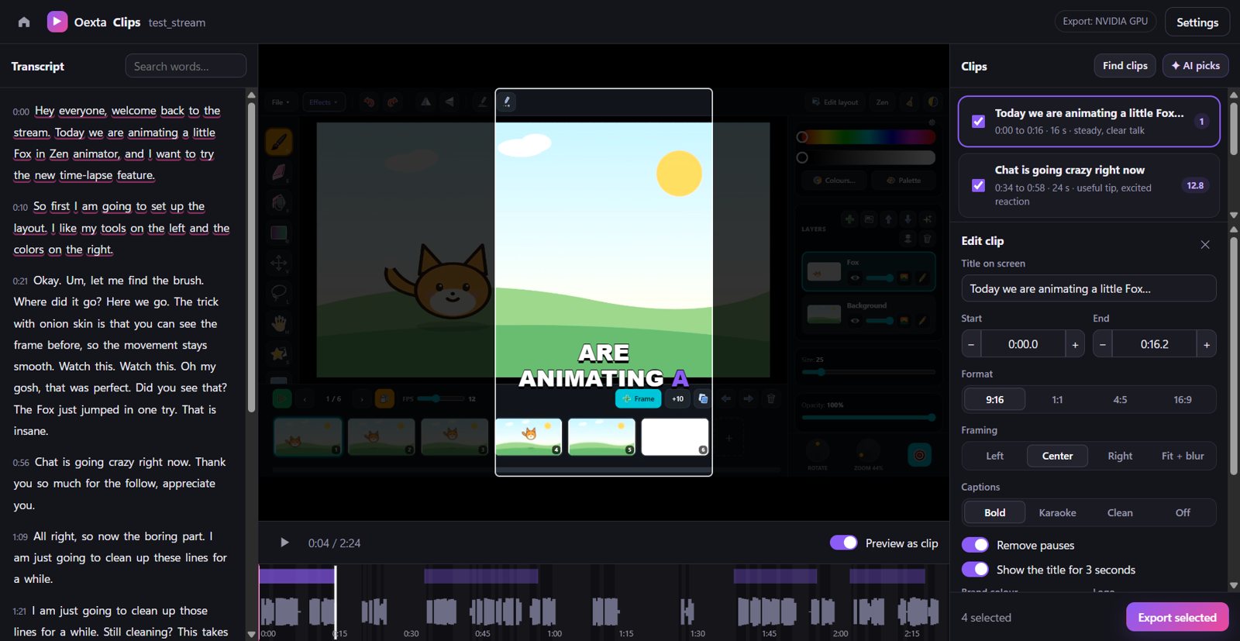Viewport: 1240px width, 641px height.
Task: Increase the End time with plus
Action: point(1207,344)
